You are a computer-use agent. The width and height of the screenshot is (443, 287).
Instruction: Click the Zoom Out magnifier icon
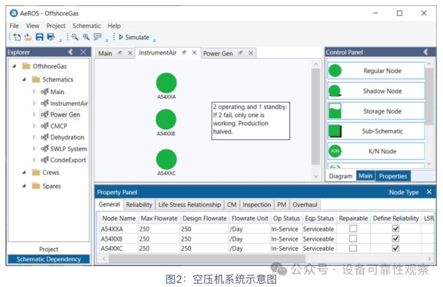coord(75,37)
